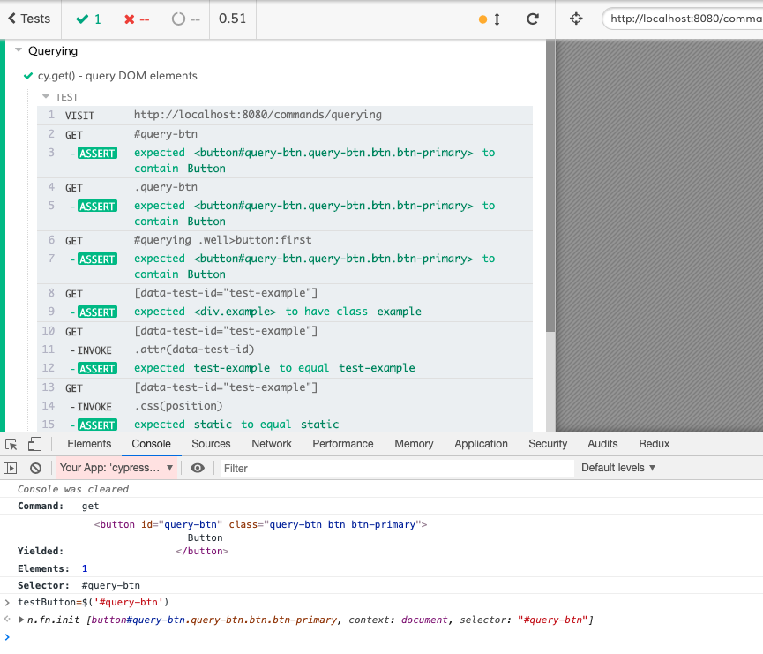The width and height of the screenshot is (763, 654).
Task: Click the ASSERT badge on row 3
Action: coord(97,154)
